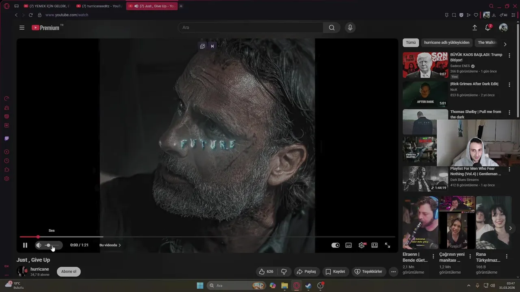Open options for the Elraenn short
520x292 pixels.
coord(433,256)
